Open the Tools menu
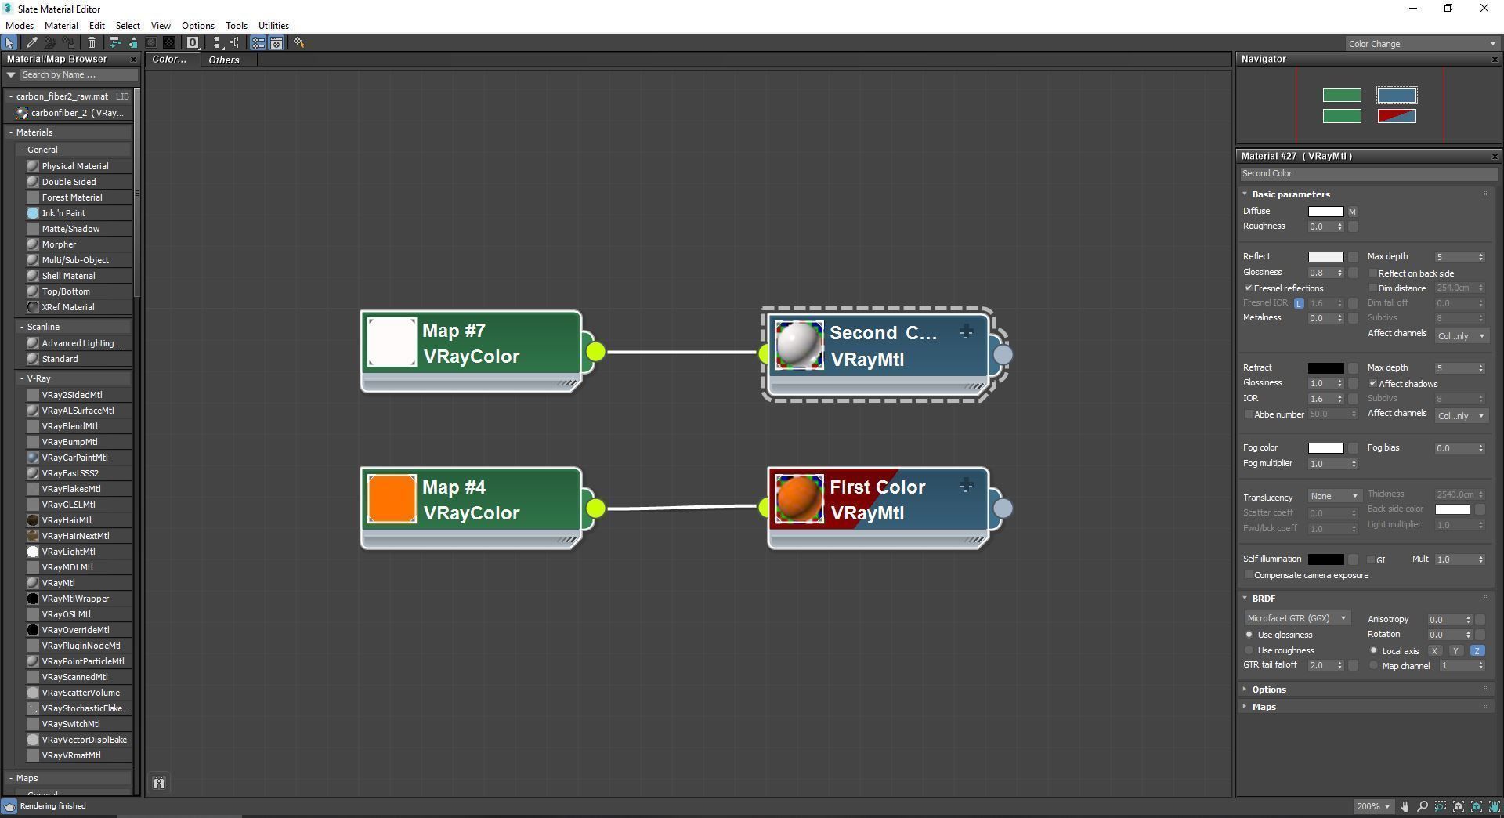 (x=236, y=26)
